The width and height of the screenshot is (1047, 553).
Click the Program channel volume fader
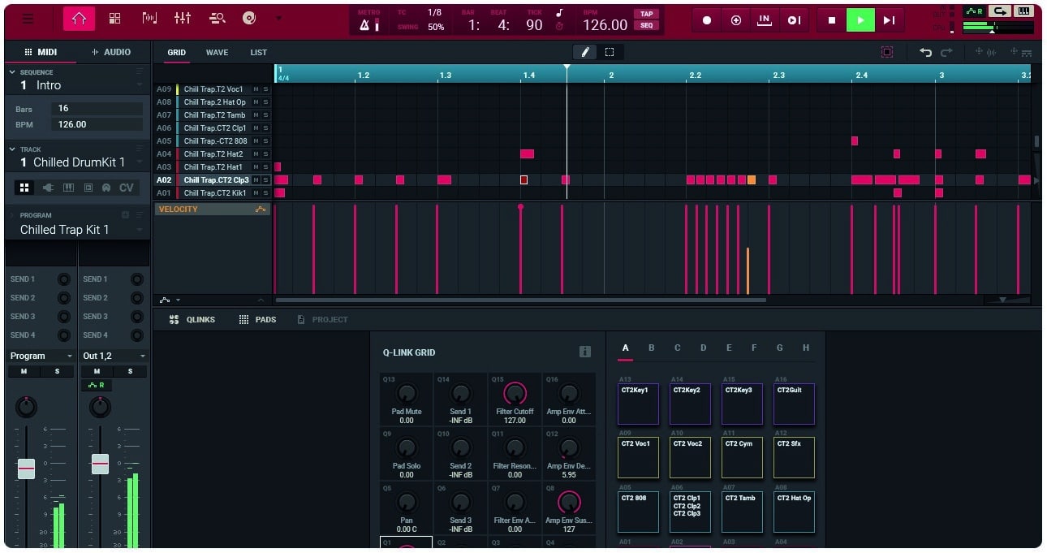(27, 469)
